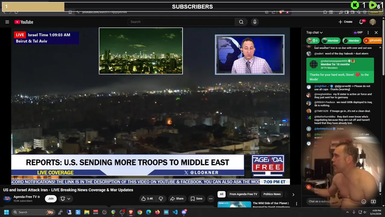The width and height of the screenshot is (385, 217).
Task: Click the YouTube search box
Action: (182, 22)
